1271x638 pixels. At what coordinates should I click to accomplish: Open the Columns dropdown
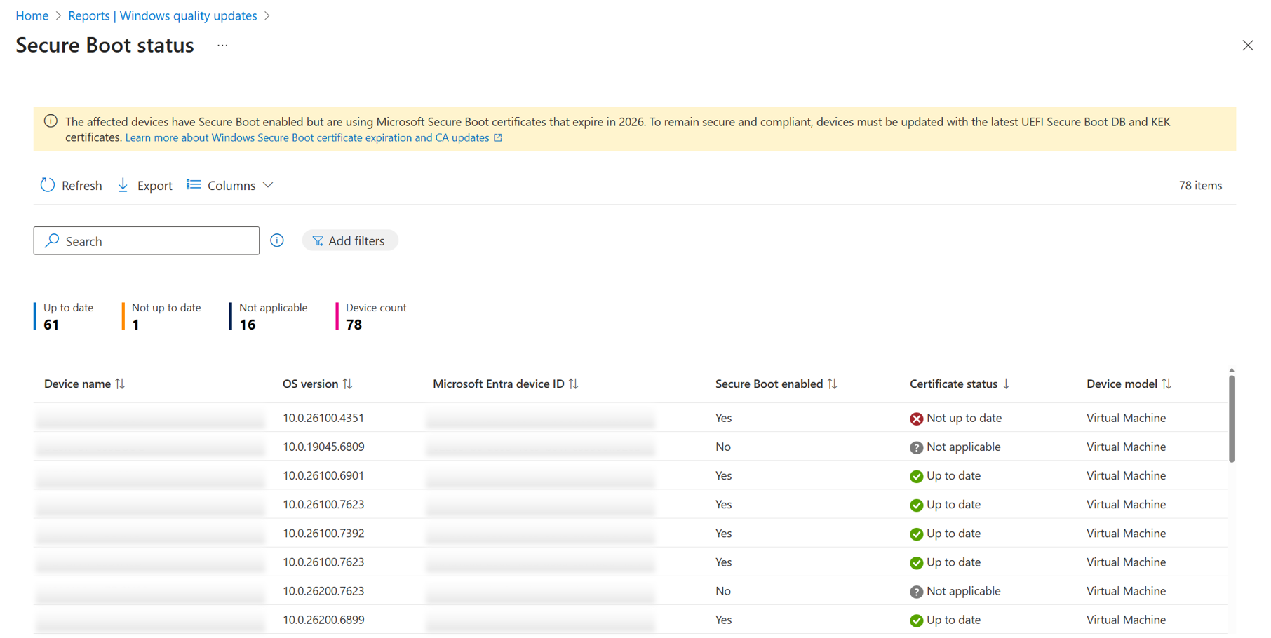coord(230,185)
